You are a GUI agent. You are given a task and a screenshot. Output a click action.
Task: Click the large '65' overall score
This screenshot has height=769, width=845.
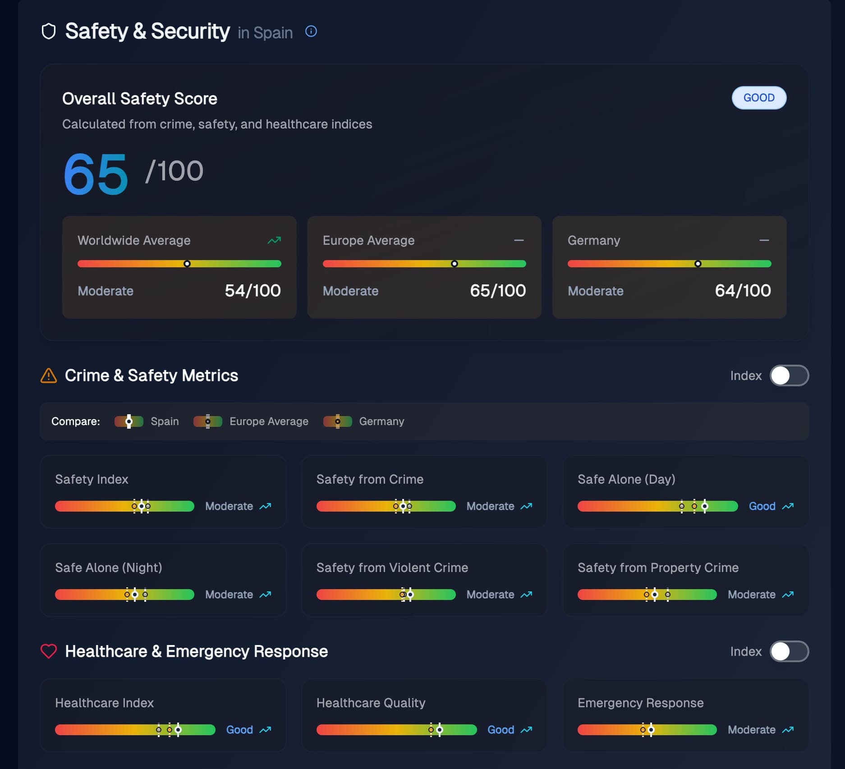(96, 174)
